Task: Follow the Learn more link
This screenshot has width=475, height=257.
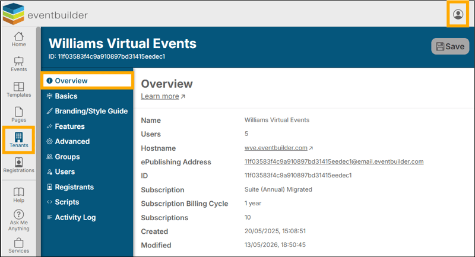Action: pyautogui.click(x=163, y=96)
